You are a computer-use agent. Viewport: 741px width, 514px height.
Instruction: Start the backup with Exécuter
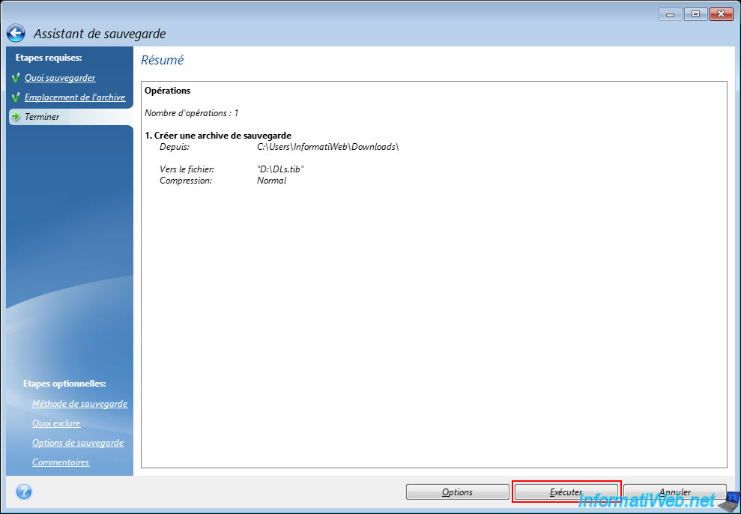566,492
